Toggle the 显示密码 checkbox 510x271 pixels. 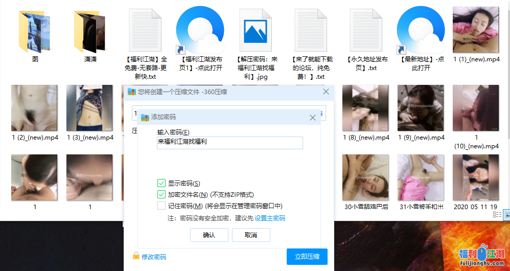161,183
